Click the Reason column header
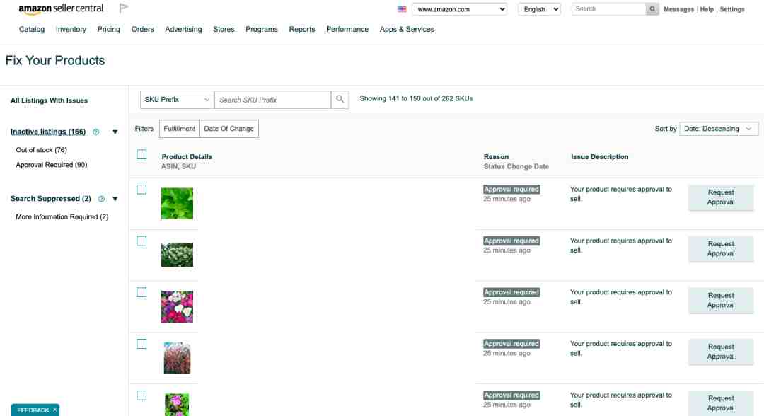The height and width of the screenshot is (416, 764). click(496, 157)
